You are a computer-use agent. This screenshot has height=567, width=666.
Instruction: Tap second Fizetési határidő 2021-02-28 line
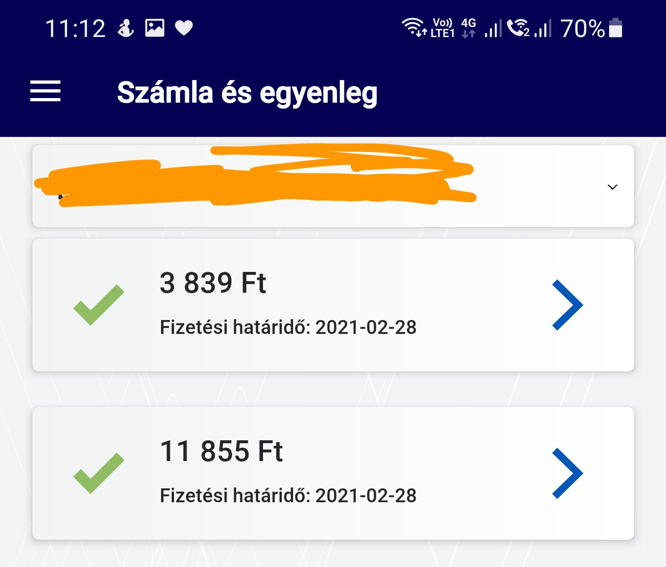[288, 496]
